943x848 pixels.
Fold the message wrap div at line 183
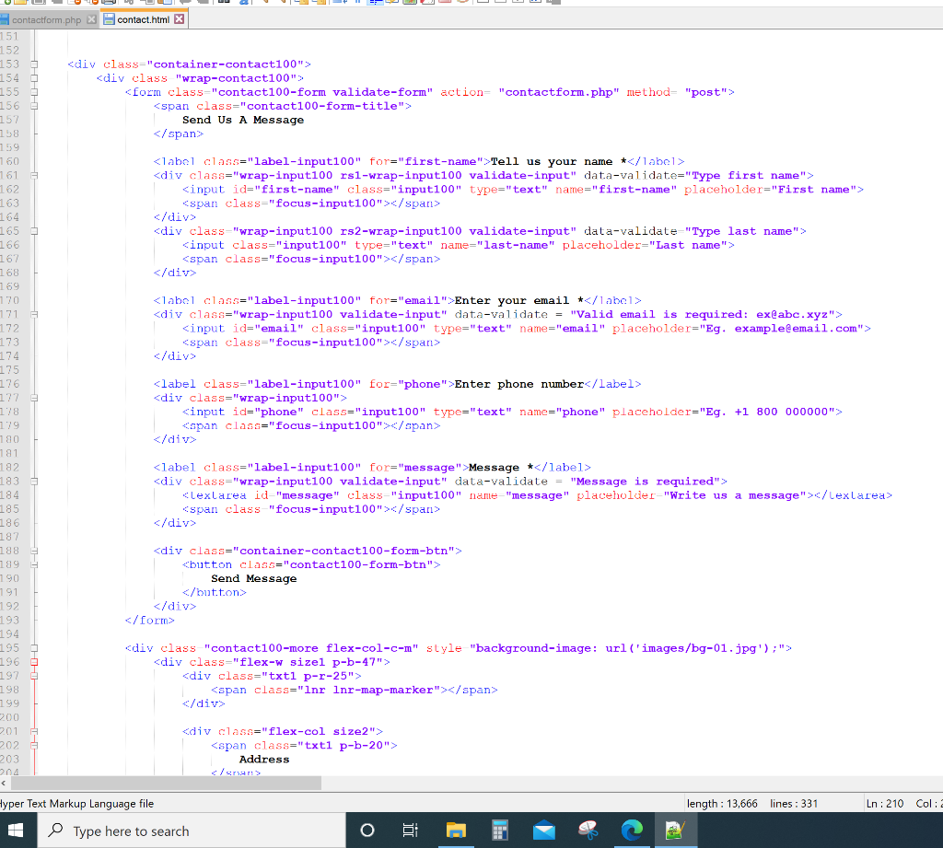[34, 482]
